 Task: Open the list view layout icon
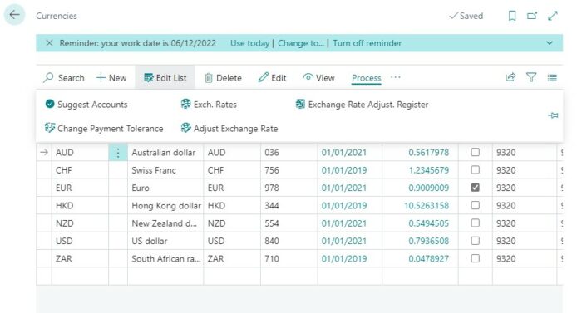[x=552, y=77]
